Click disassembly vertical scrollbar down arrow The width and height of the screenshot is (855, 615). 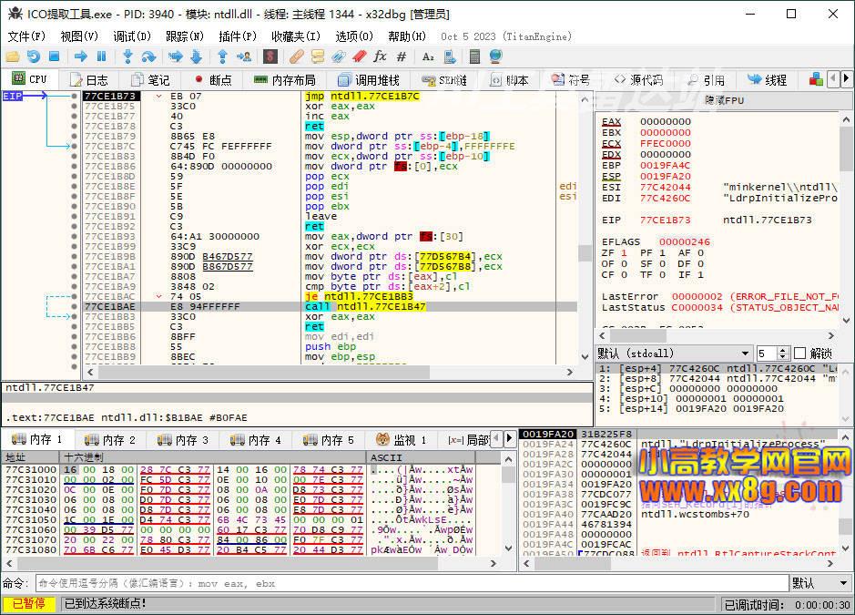(x=585, y=357)
